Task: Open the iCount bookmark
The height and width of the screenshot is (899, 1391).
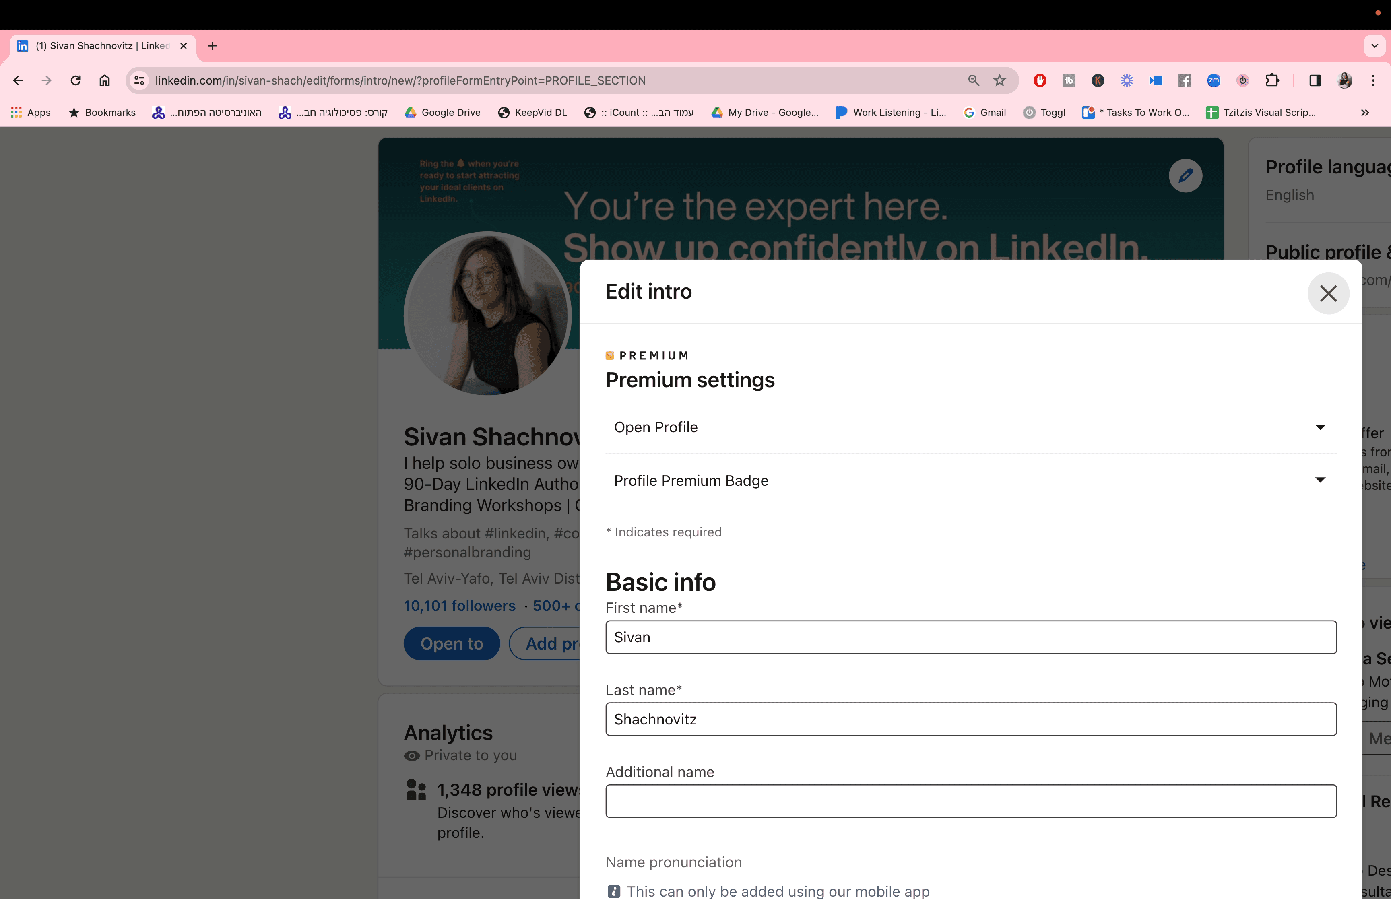Action: point(639,113)
